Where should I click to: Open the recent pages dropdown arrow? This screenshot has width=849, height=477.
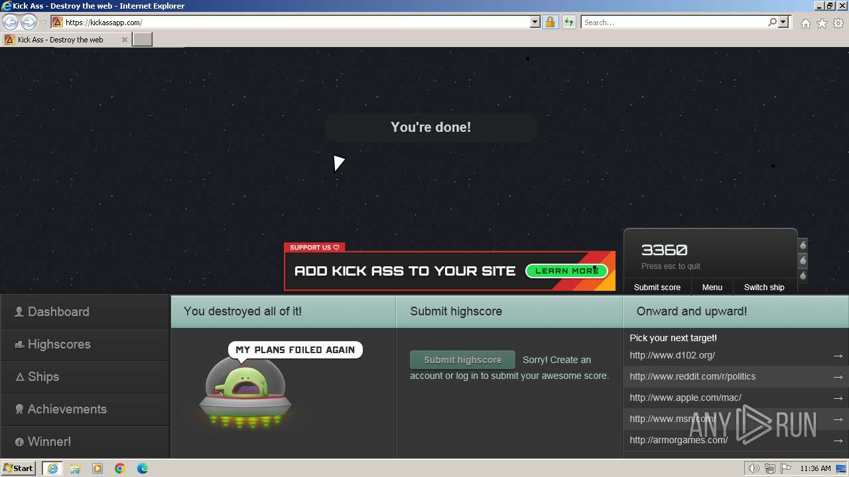43,23
